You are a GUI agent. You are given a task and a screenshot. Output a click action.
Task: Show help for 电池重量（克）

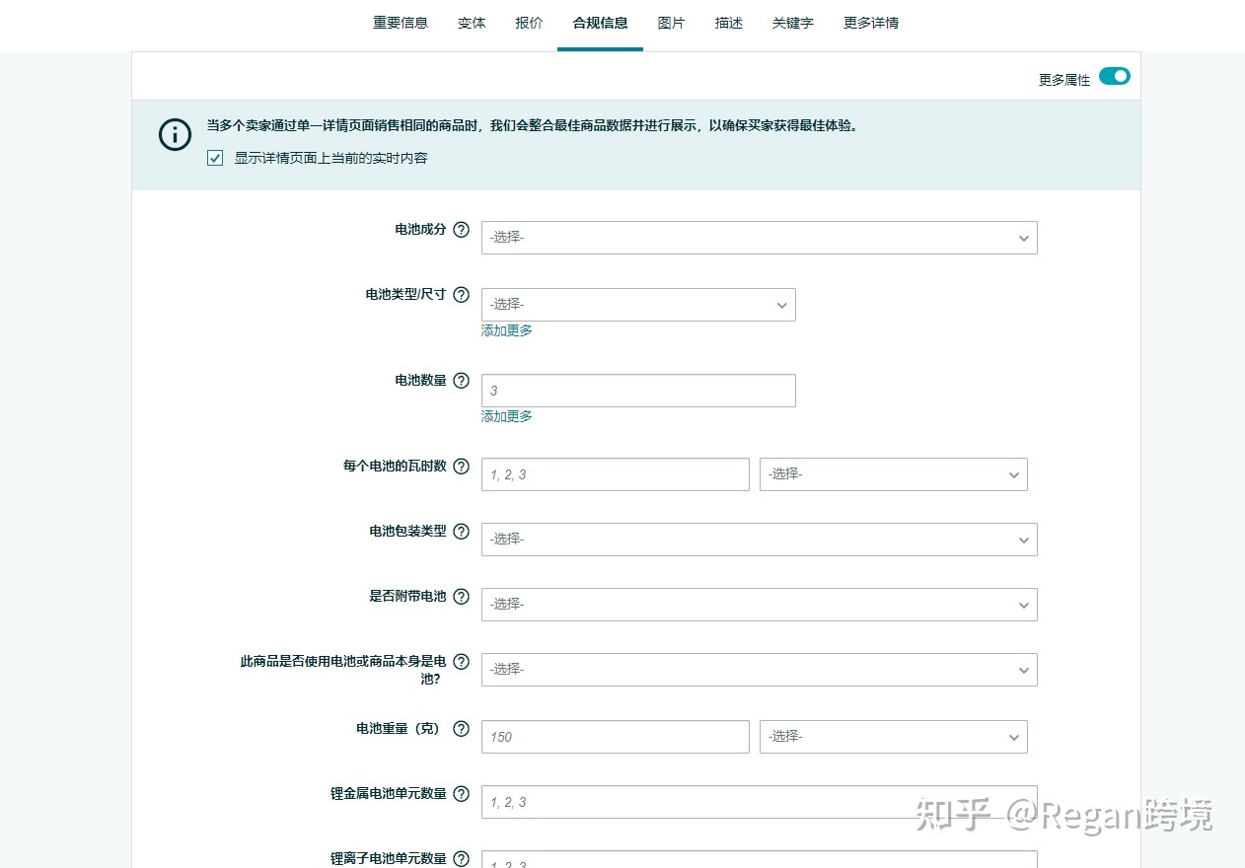tap(461, 729)
